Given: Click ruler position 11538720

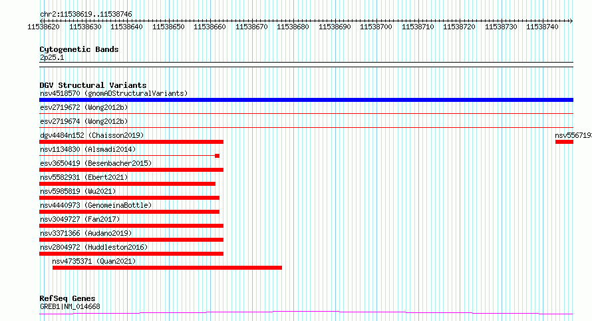Looking at the screenshot, I should pos(459,27).
